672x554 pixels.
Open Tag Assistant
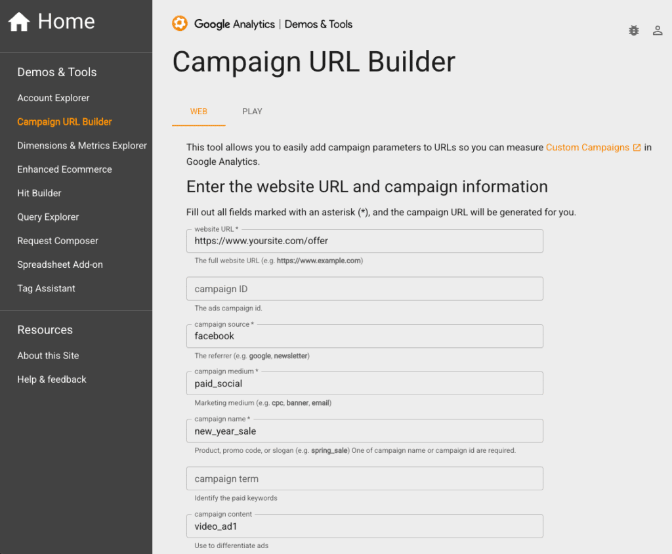(x=46, y=288)
